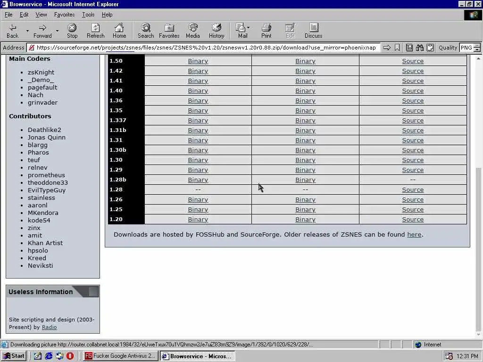Open the Radio designer link

tap(49, 327)
